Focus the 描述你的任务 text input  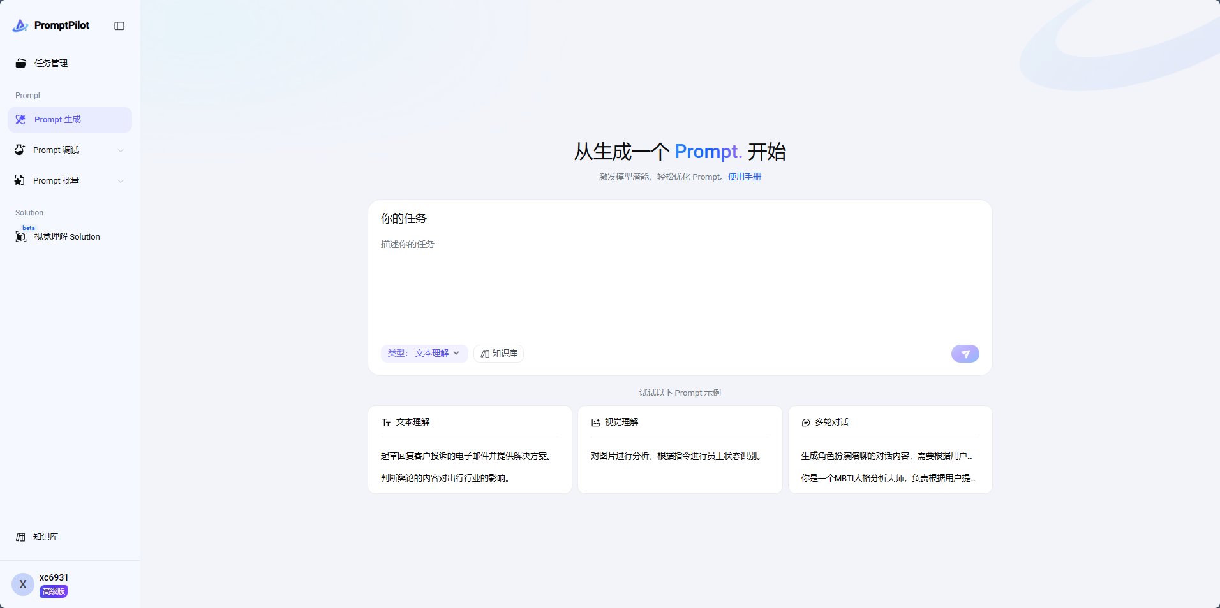pyautogui.click(x=680, y=288)
